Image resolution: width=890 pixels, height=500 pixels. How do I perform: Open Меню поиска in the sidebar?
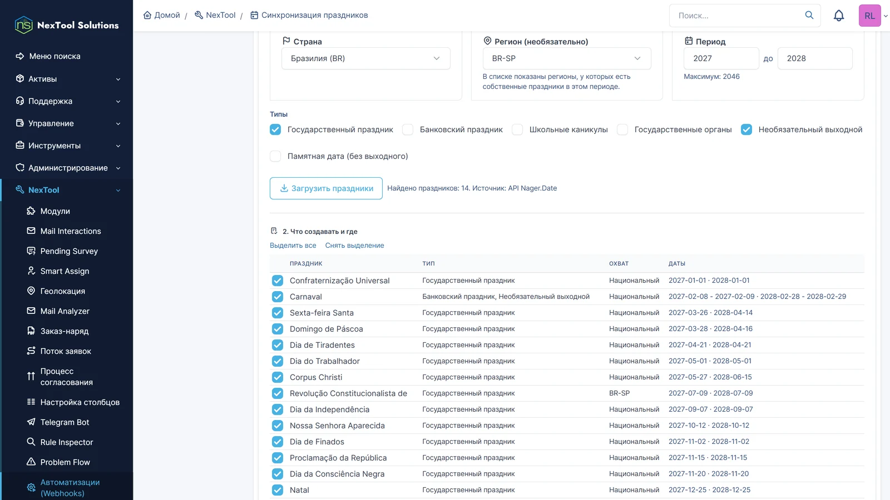pos(67,56)
